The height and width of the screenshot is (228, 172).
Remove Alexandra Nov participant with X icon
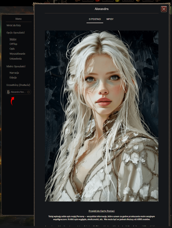pos(28,92)
